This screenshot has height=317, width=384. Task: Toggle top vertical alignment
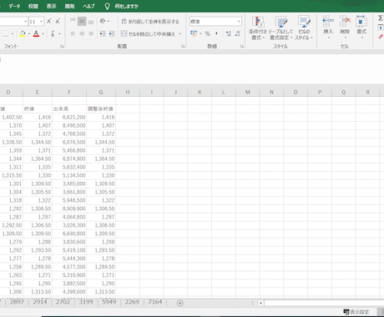[x=73, y=21]
